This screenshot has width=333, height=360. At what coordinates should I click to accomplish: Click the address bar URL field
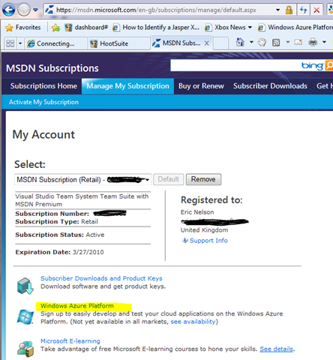click(160, 10)
